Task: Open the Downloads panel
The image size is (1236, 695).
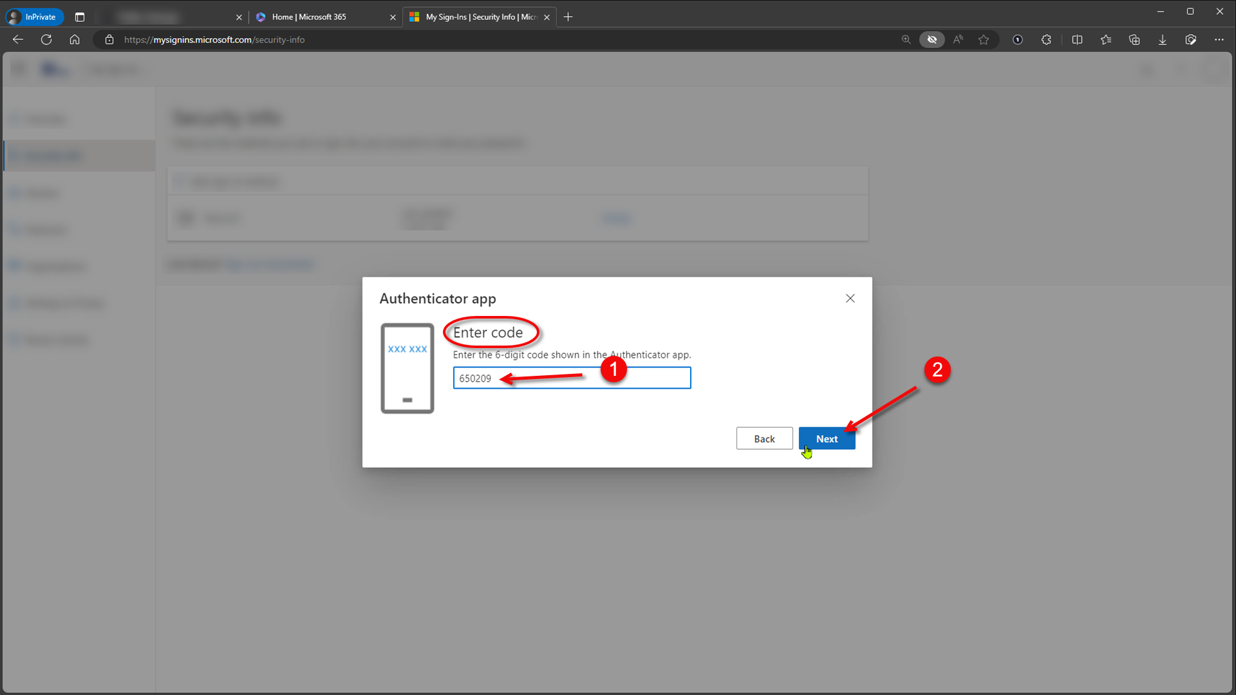Action: (1163, 40)
